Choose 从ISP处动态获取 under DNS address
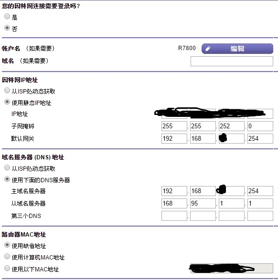The width and height of the screenshot is (278, 280). [7, 167]
